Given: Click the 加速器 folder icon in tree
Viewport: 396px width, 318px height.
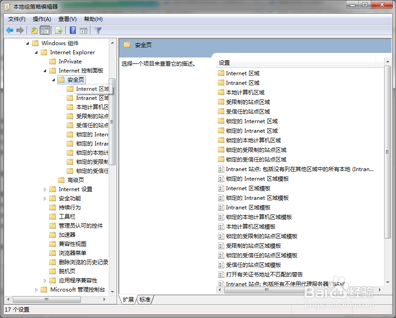Looking at the screenshot, I should 53,235.
